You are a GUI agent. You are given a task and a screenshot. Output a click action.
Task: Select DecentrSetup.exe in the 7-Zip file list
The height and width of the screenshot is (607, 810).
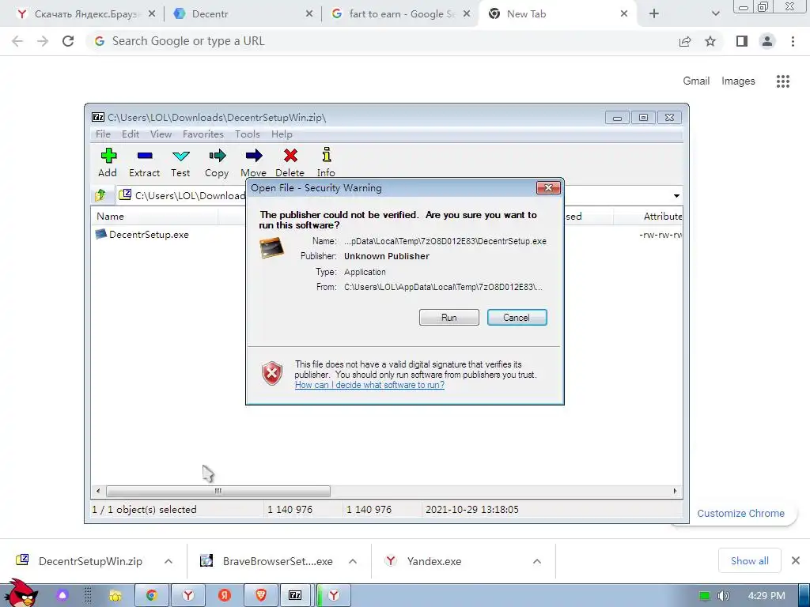click(142, 234)
